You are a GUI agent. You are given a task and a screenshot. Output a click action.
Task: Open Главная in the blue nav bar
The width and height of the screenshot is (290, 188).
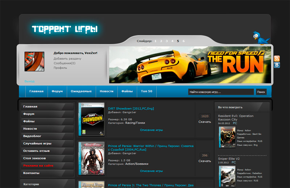[37, 91]
